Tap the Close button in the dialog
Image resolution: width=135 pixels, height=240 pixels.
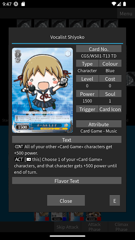point(66,200)
